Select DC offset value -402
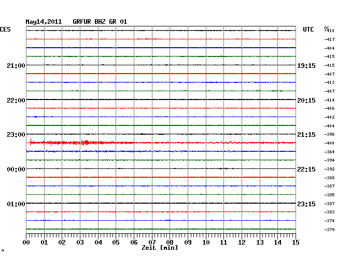The image size is (337, 256). point(329,117)
